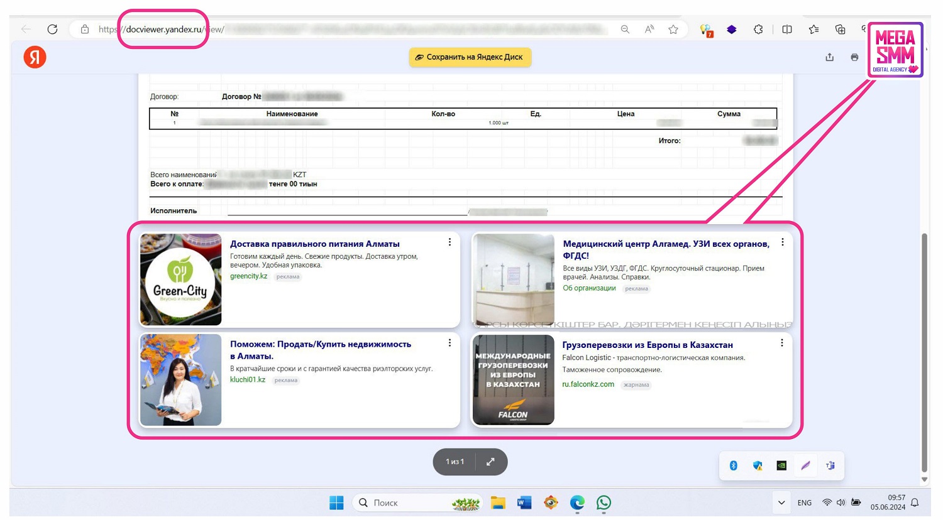Click the purple pen icon in tray overflow
This screenshot has width=943, height=520.
(805, 465)
